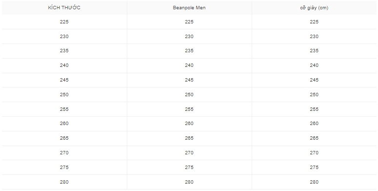The image size is (378, 191).
Task: Click the KÍCH THƯỚC column header
Action: (64, 8)
